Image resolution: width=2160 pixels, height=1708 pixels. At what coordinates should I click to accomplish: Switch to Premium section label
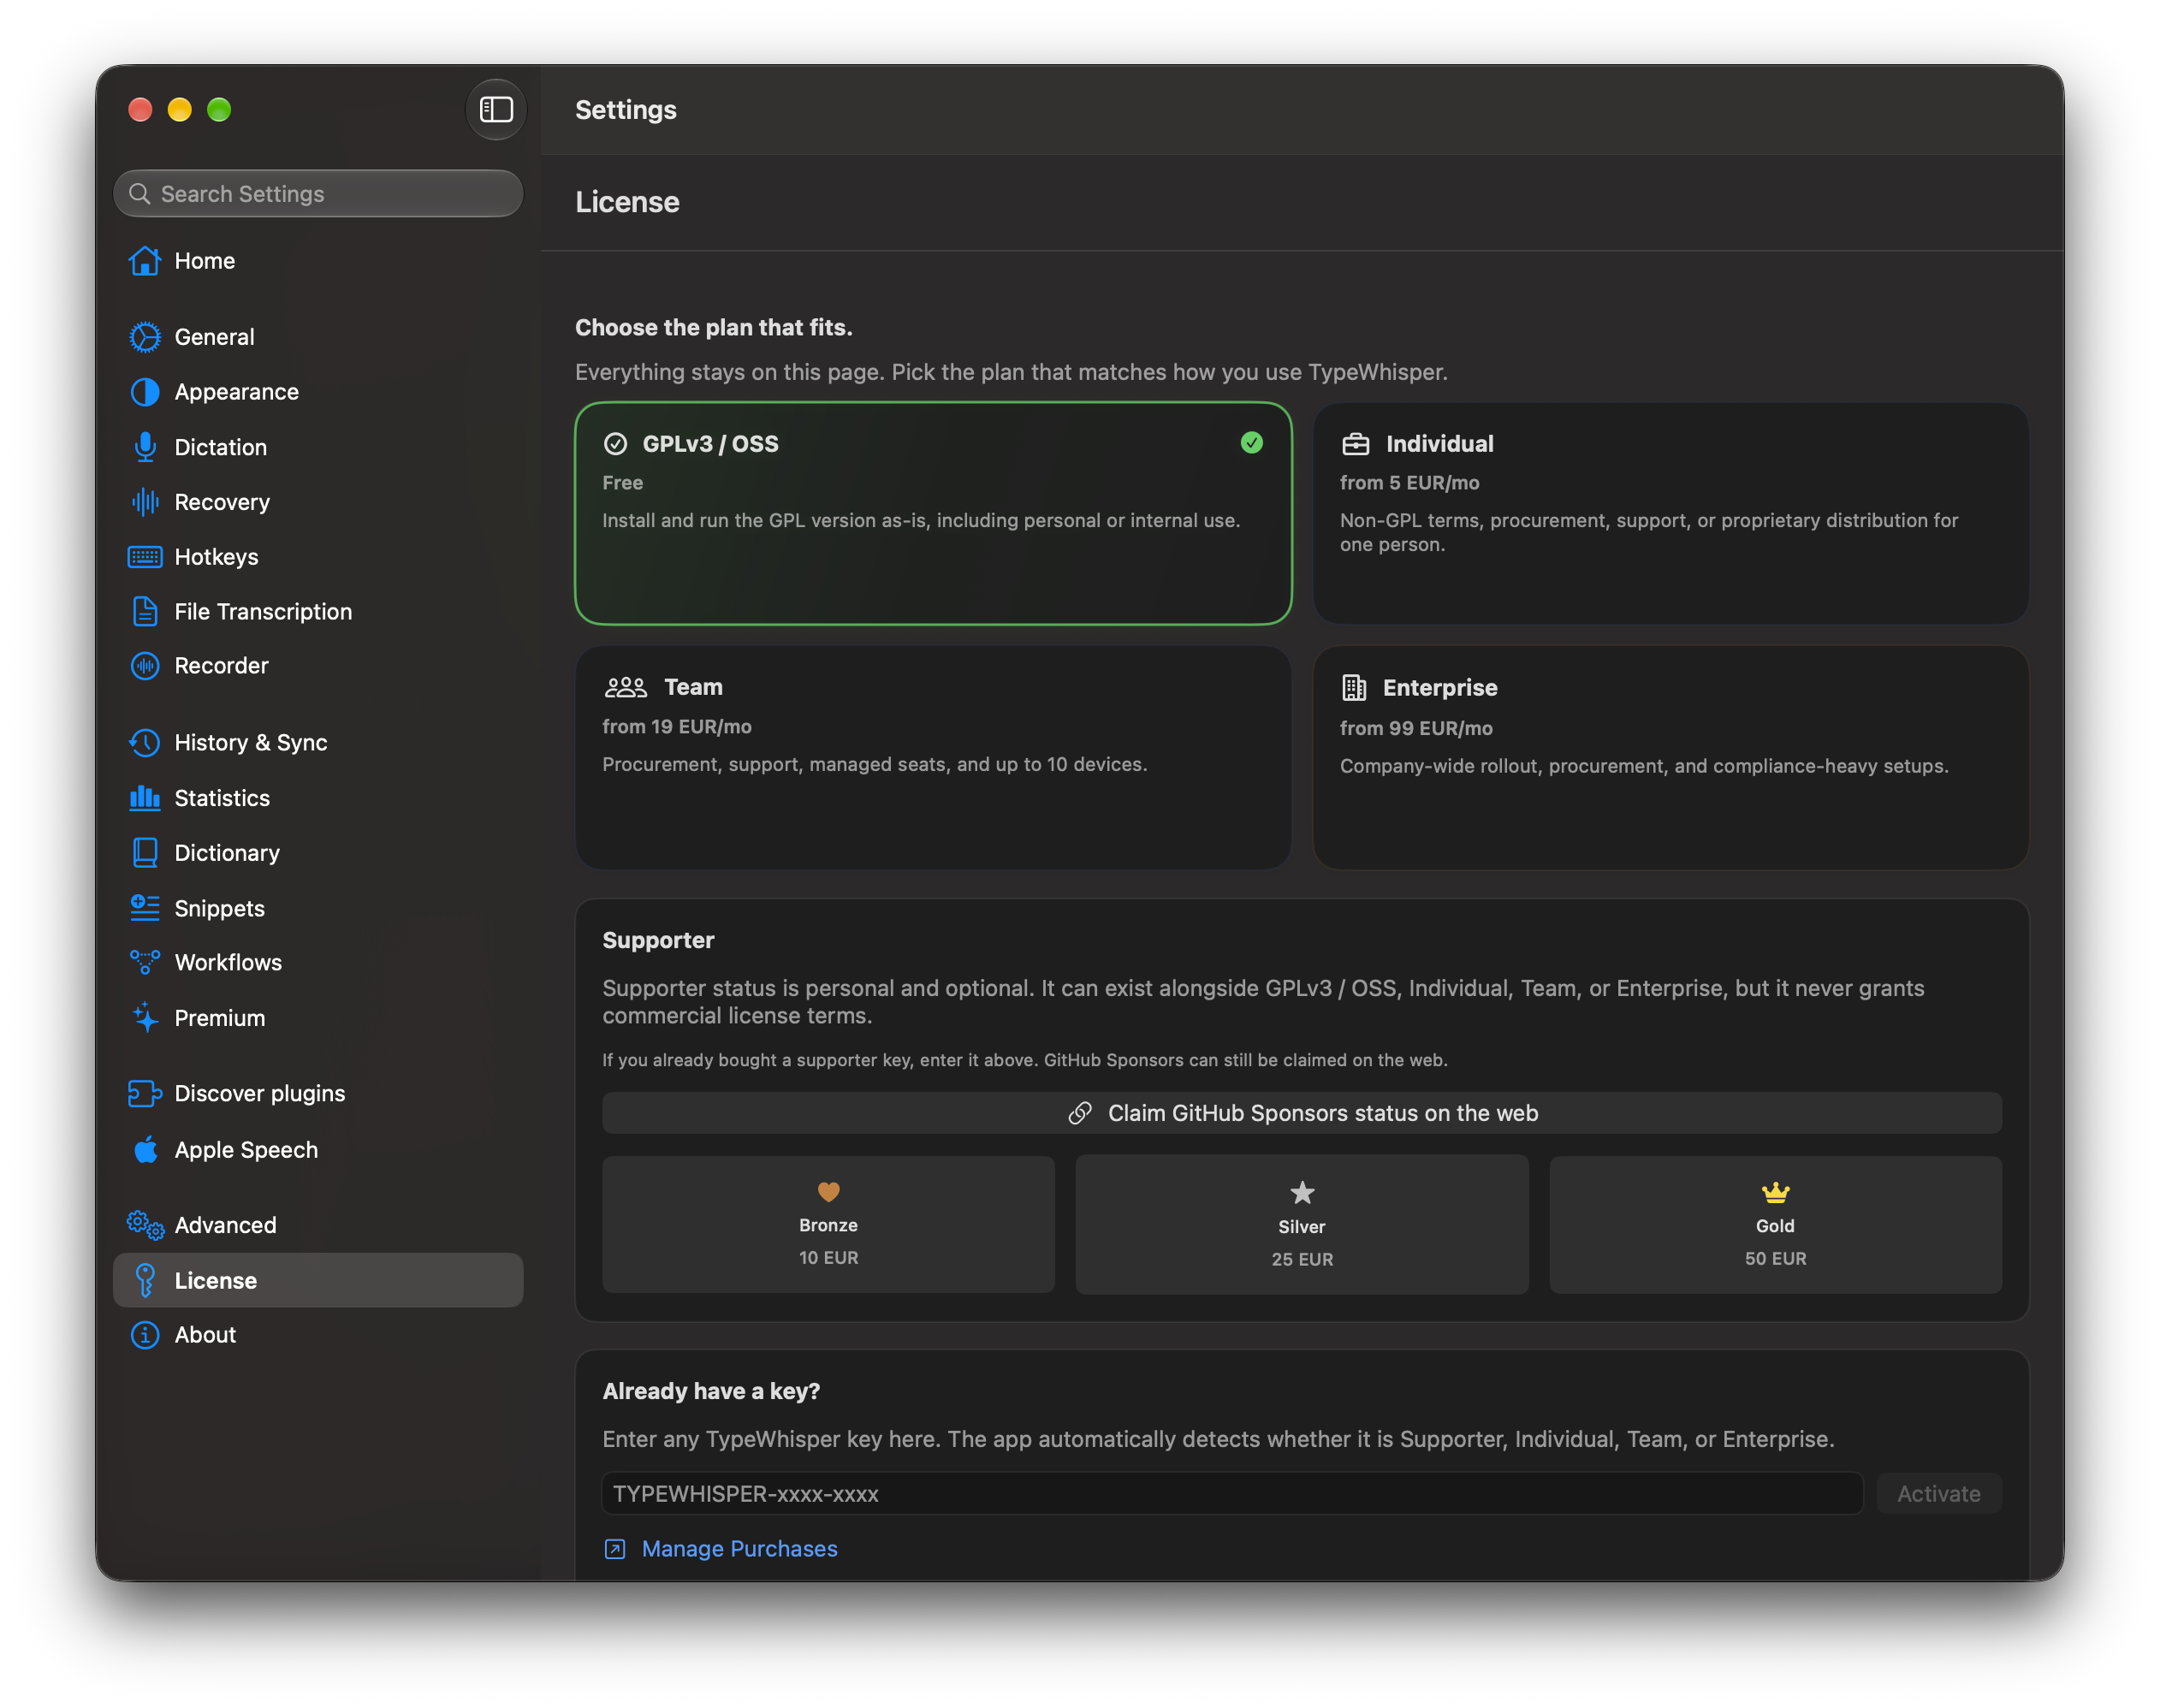(220, 1018)
